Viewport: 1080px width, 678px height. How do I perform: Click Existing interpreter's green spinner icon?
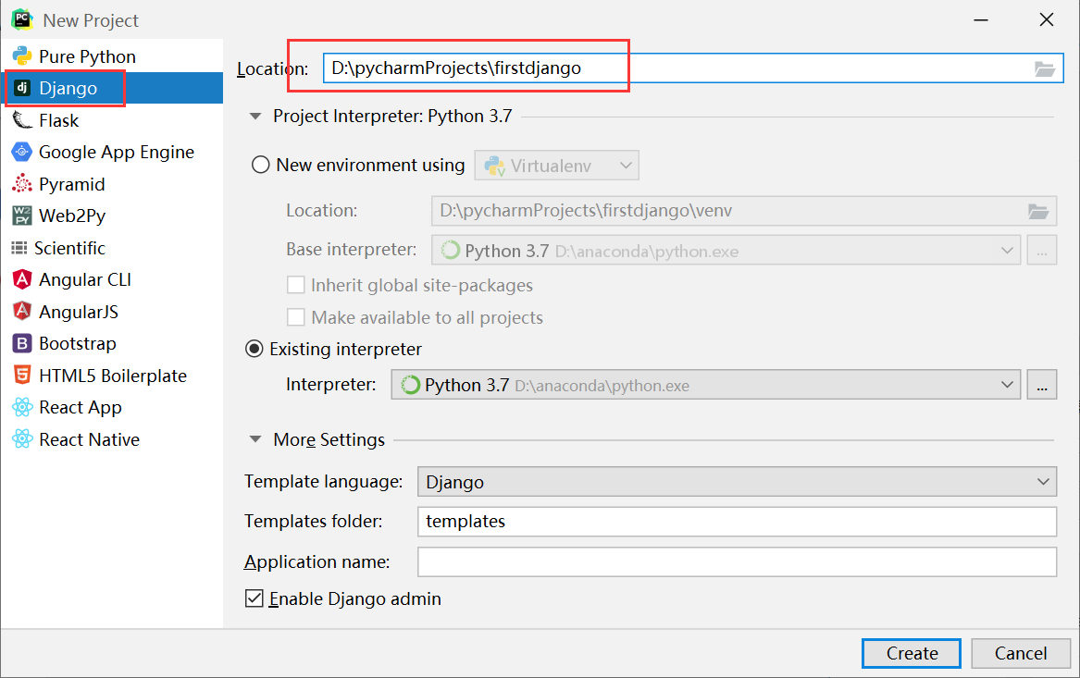click(411, 385)
